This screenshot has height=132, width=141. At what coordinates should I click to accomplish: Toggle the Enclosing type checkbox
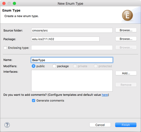coord(5,48)
